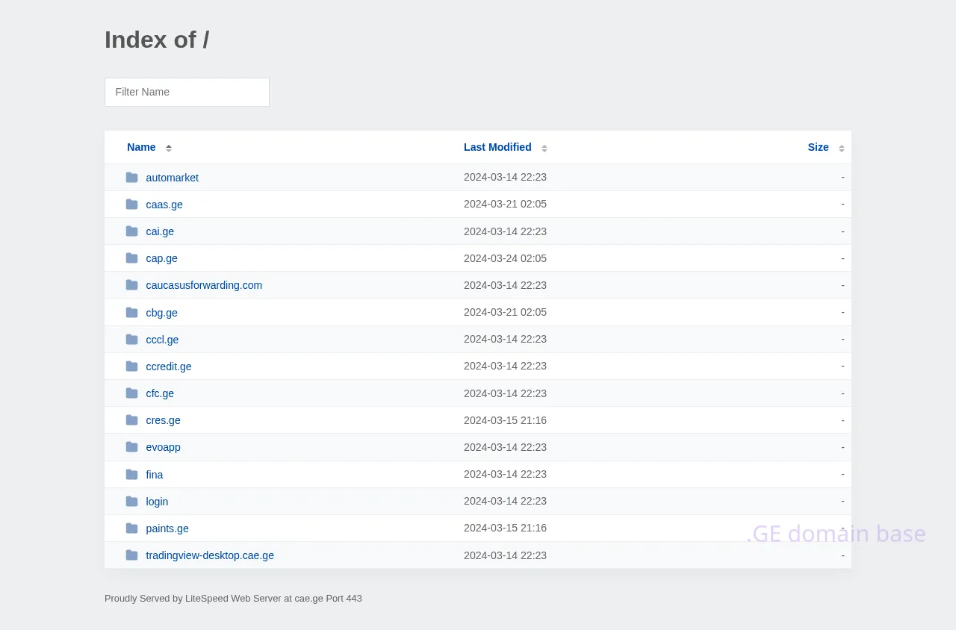Open the caucasusforwarding.com directory
Image resolution: width=956 pixels, height=630 pixels.
(x=204, y=285)
